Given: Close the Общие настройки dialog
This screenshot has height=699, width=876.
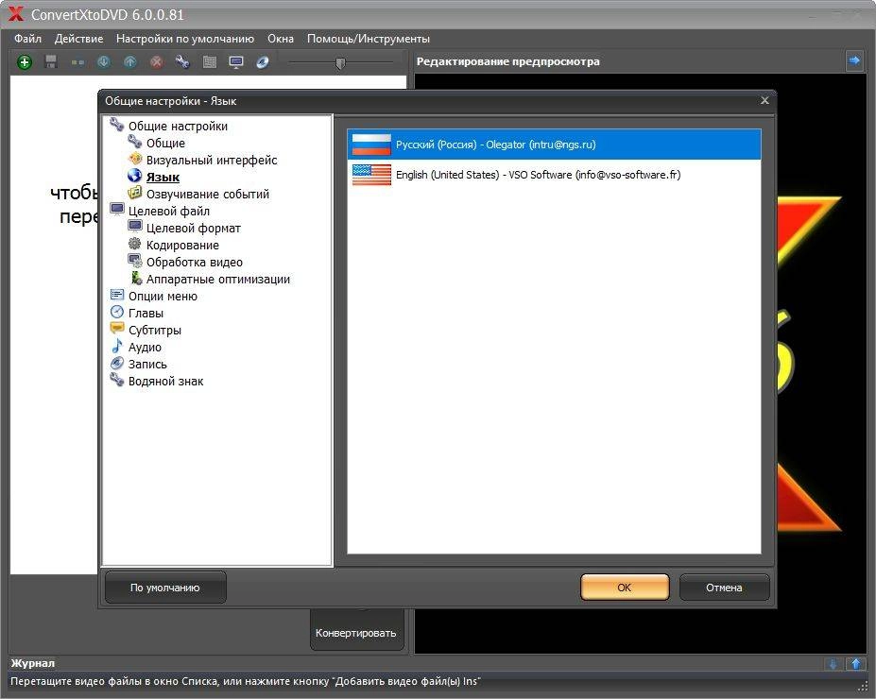Looking at the screenshot, I should click(764, 100).
